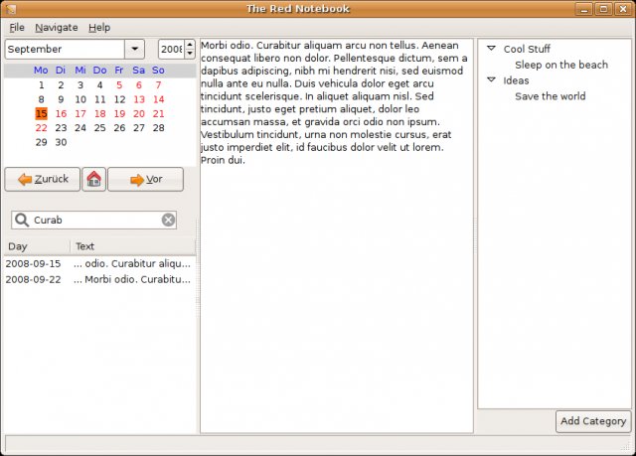The width and height of the screenshot is (636, 456).
Task: Sort results by the Day column header
Action: click(37, 246)
